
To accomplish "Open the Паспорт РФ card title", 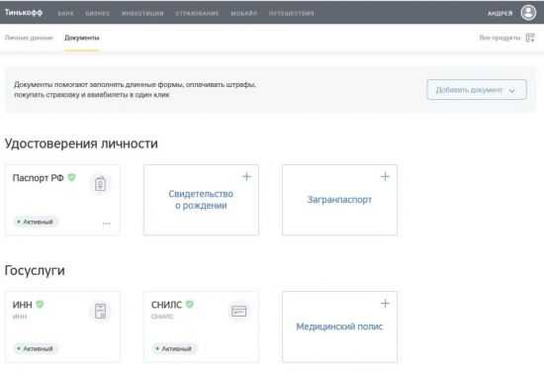I will tap(39, 178).
